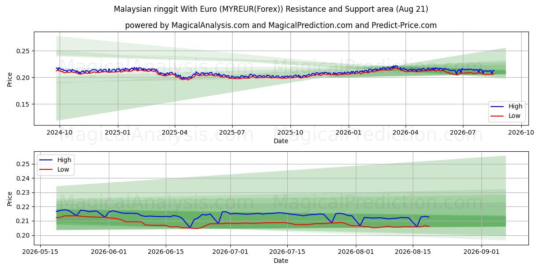
Task: Click the upper chart y-axis value 0.15
Action: [x=23, y=104]
